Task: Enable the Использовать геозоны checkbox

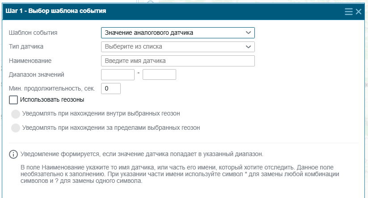Action: pyautogui.click(x=13, y=100)
